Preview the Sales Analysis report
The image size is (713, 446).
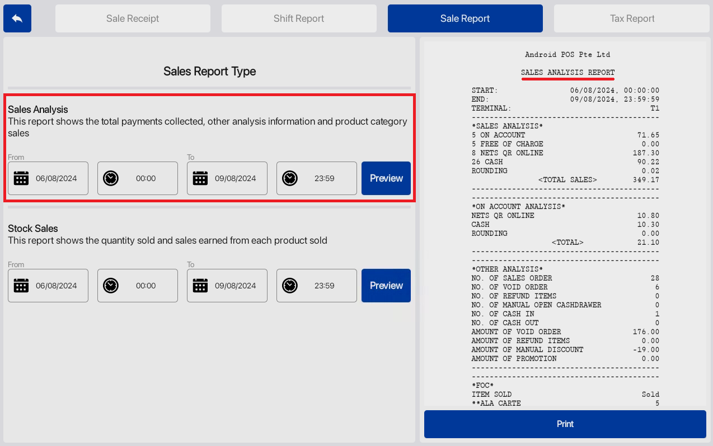386,178
